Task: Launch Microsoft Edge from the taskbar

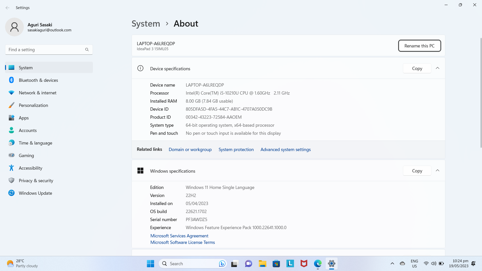Action: pos(318,264)
